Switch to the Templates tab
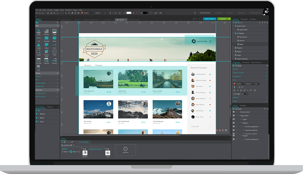Screen dimensions: 303x174 pyautogui.click(x=244, y=19)
